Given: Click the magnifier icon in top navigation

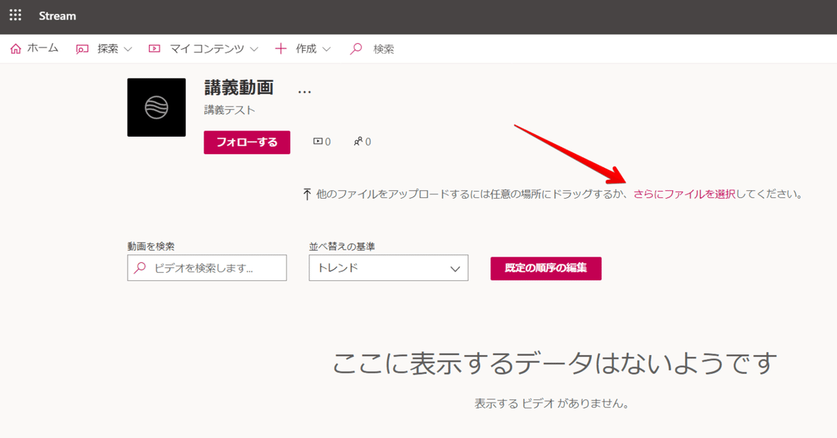Looking at the screenshot, I should point(356,49).
